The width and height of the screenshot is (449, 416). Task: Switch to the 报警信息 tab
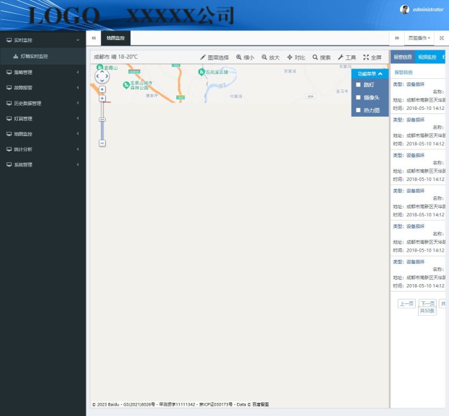pyautogui.click(x=403, y=57)
